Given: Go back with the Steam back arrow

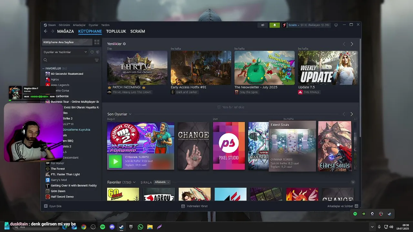Looking at the screenshot, I should [45, 31].
